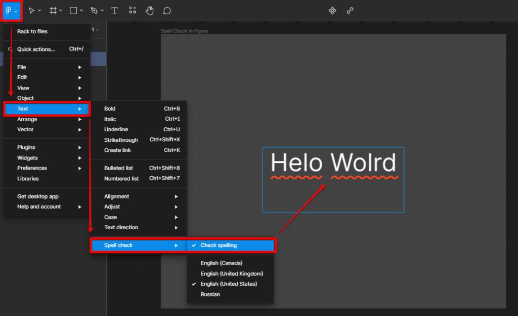Select the Frame tool
Viewport: 518px width, 316px height.
(x=53, y=11)
